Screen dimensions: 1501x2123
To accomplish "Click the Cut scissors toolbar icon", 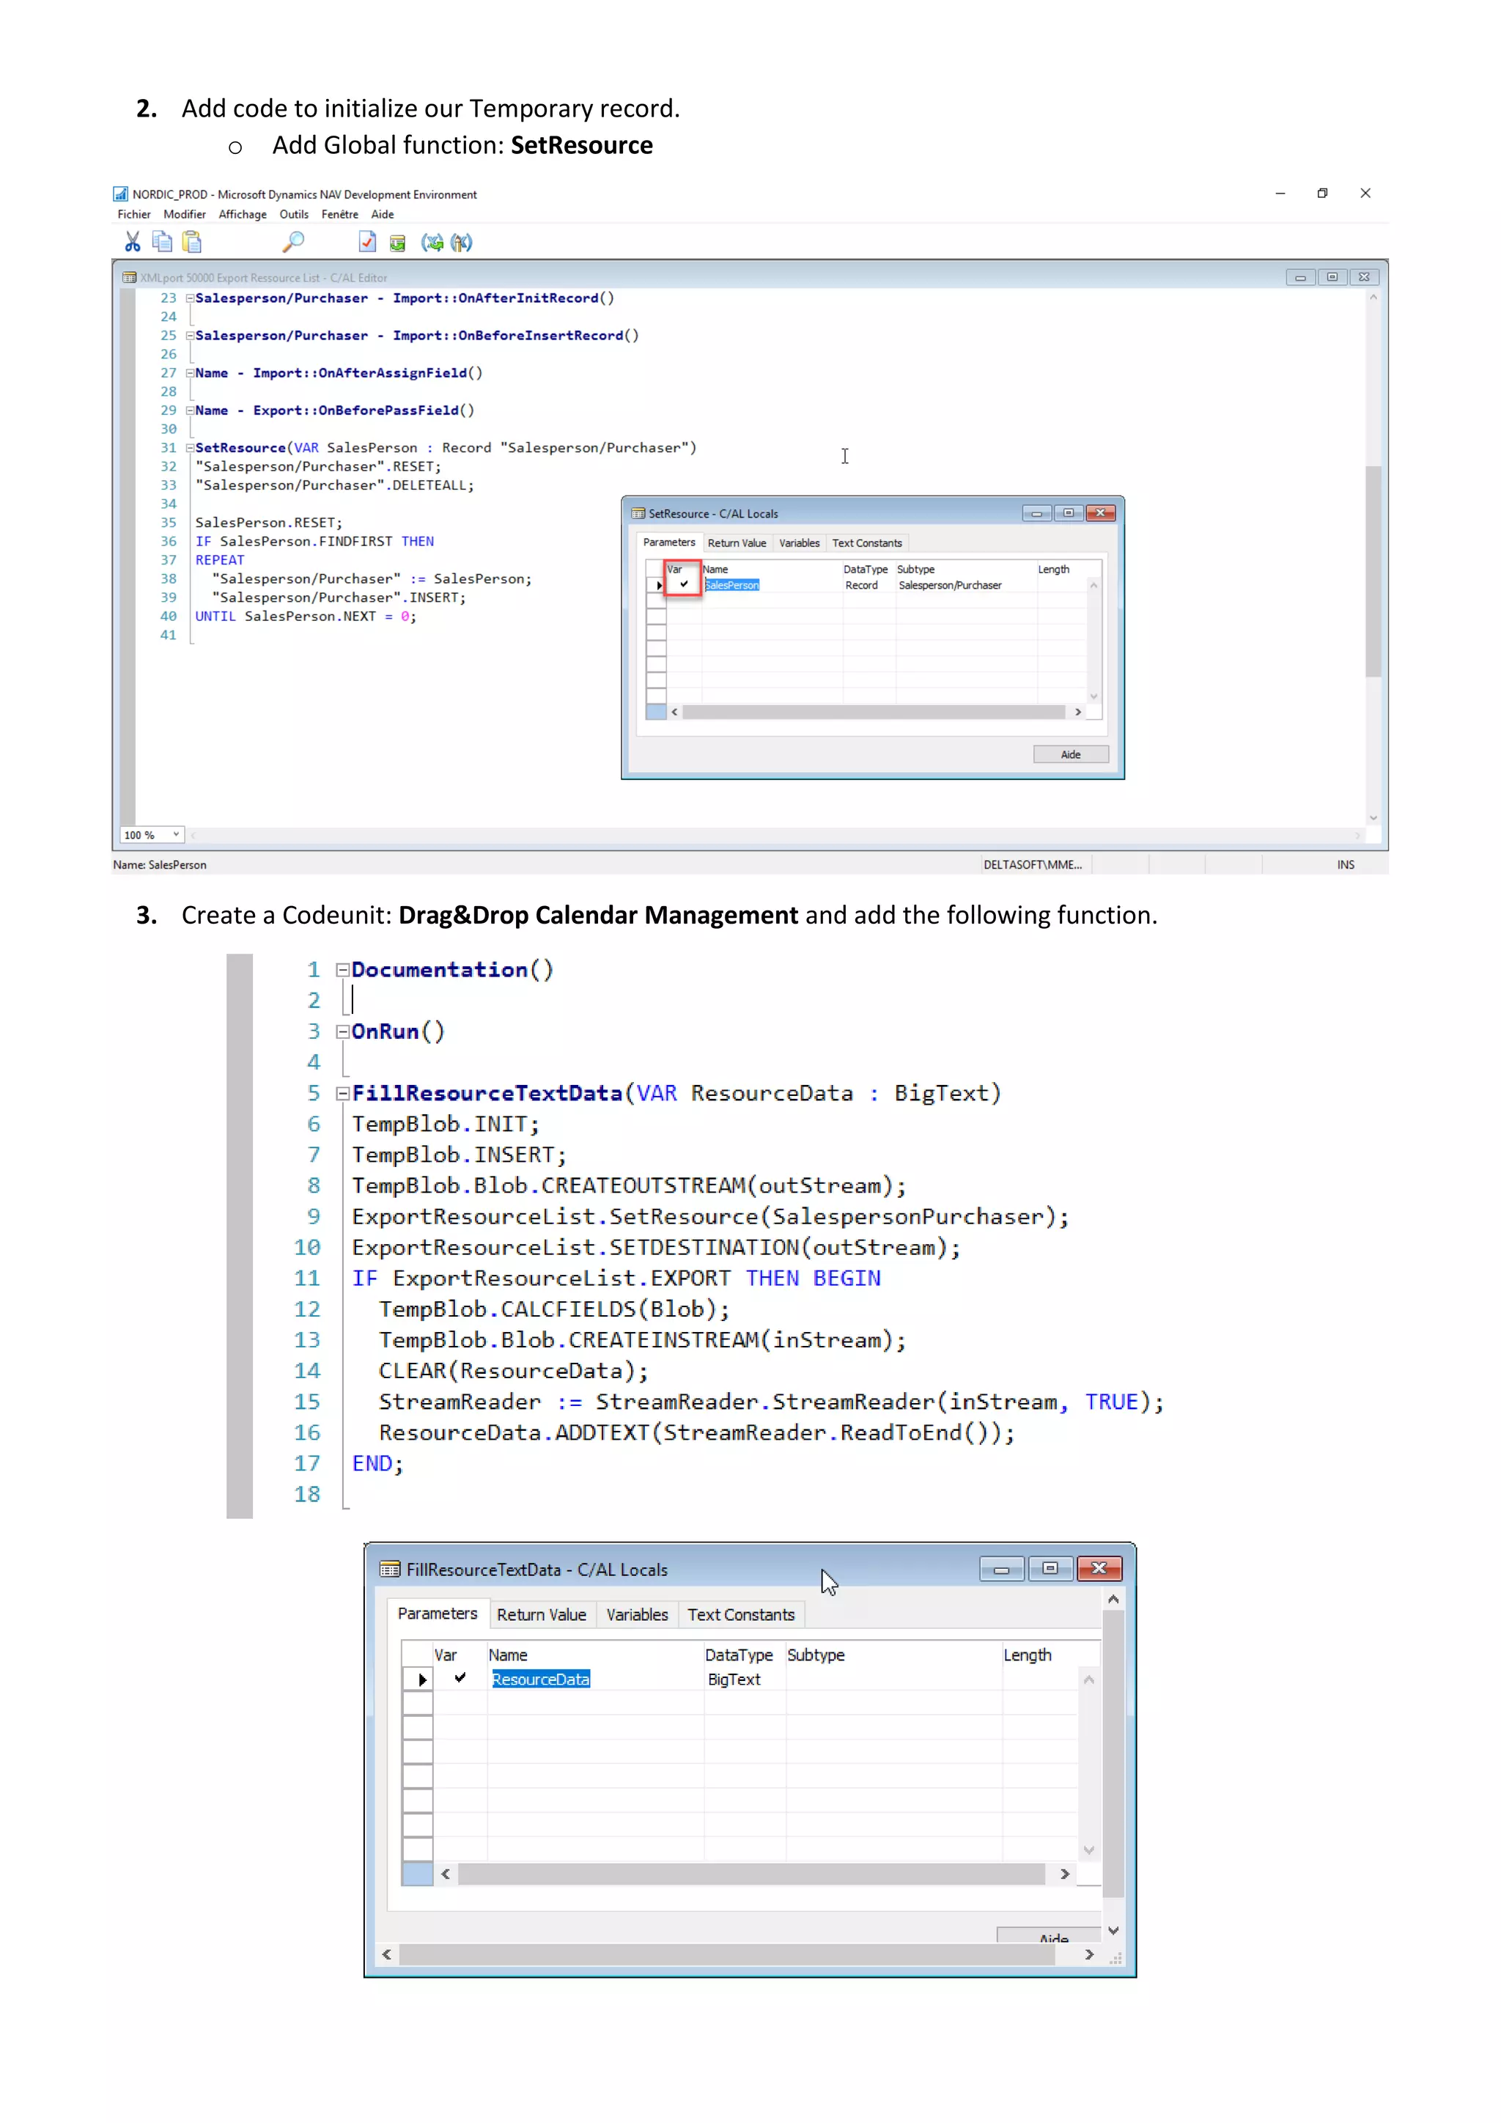I will point(133,242).
